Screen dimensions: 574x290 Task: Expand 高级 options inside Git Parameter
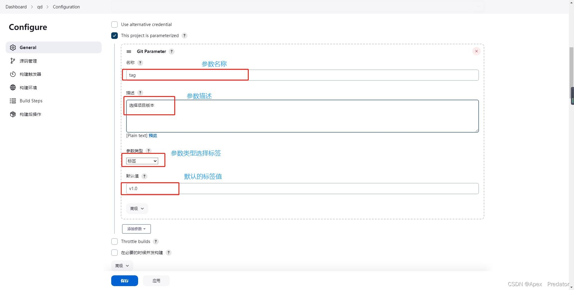point(137,209)
